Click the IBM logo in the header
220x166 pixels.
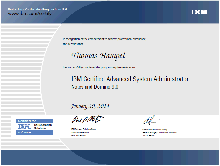[x=199, y=12]
